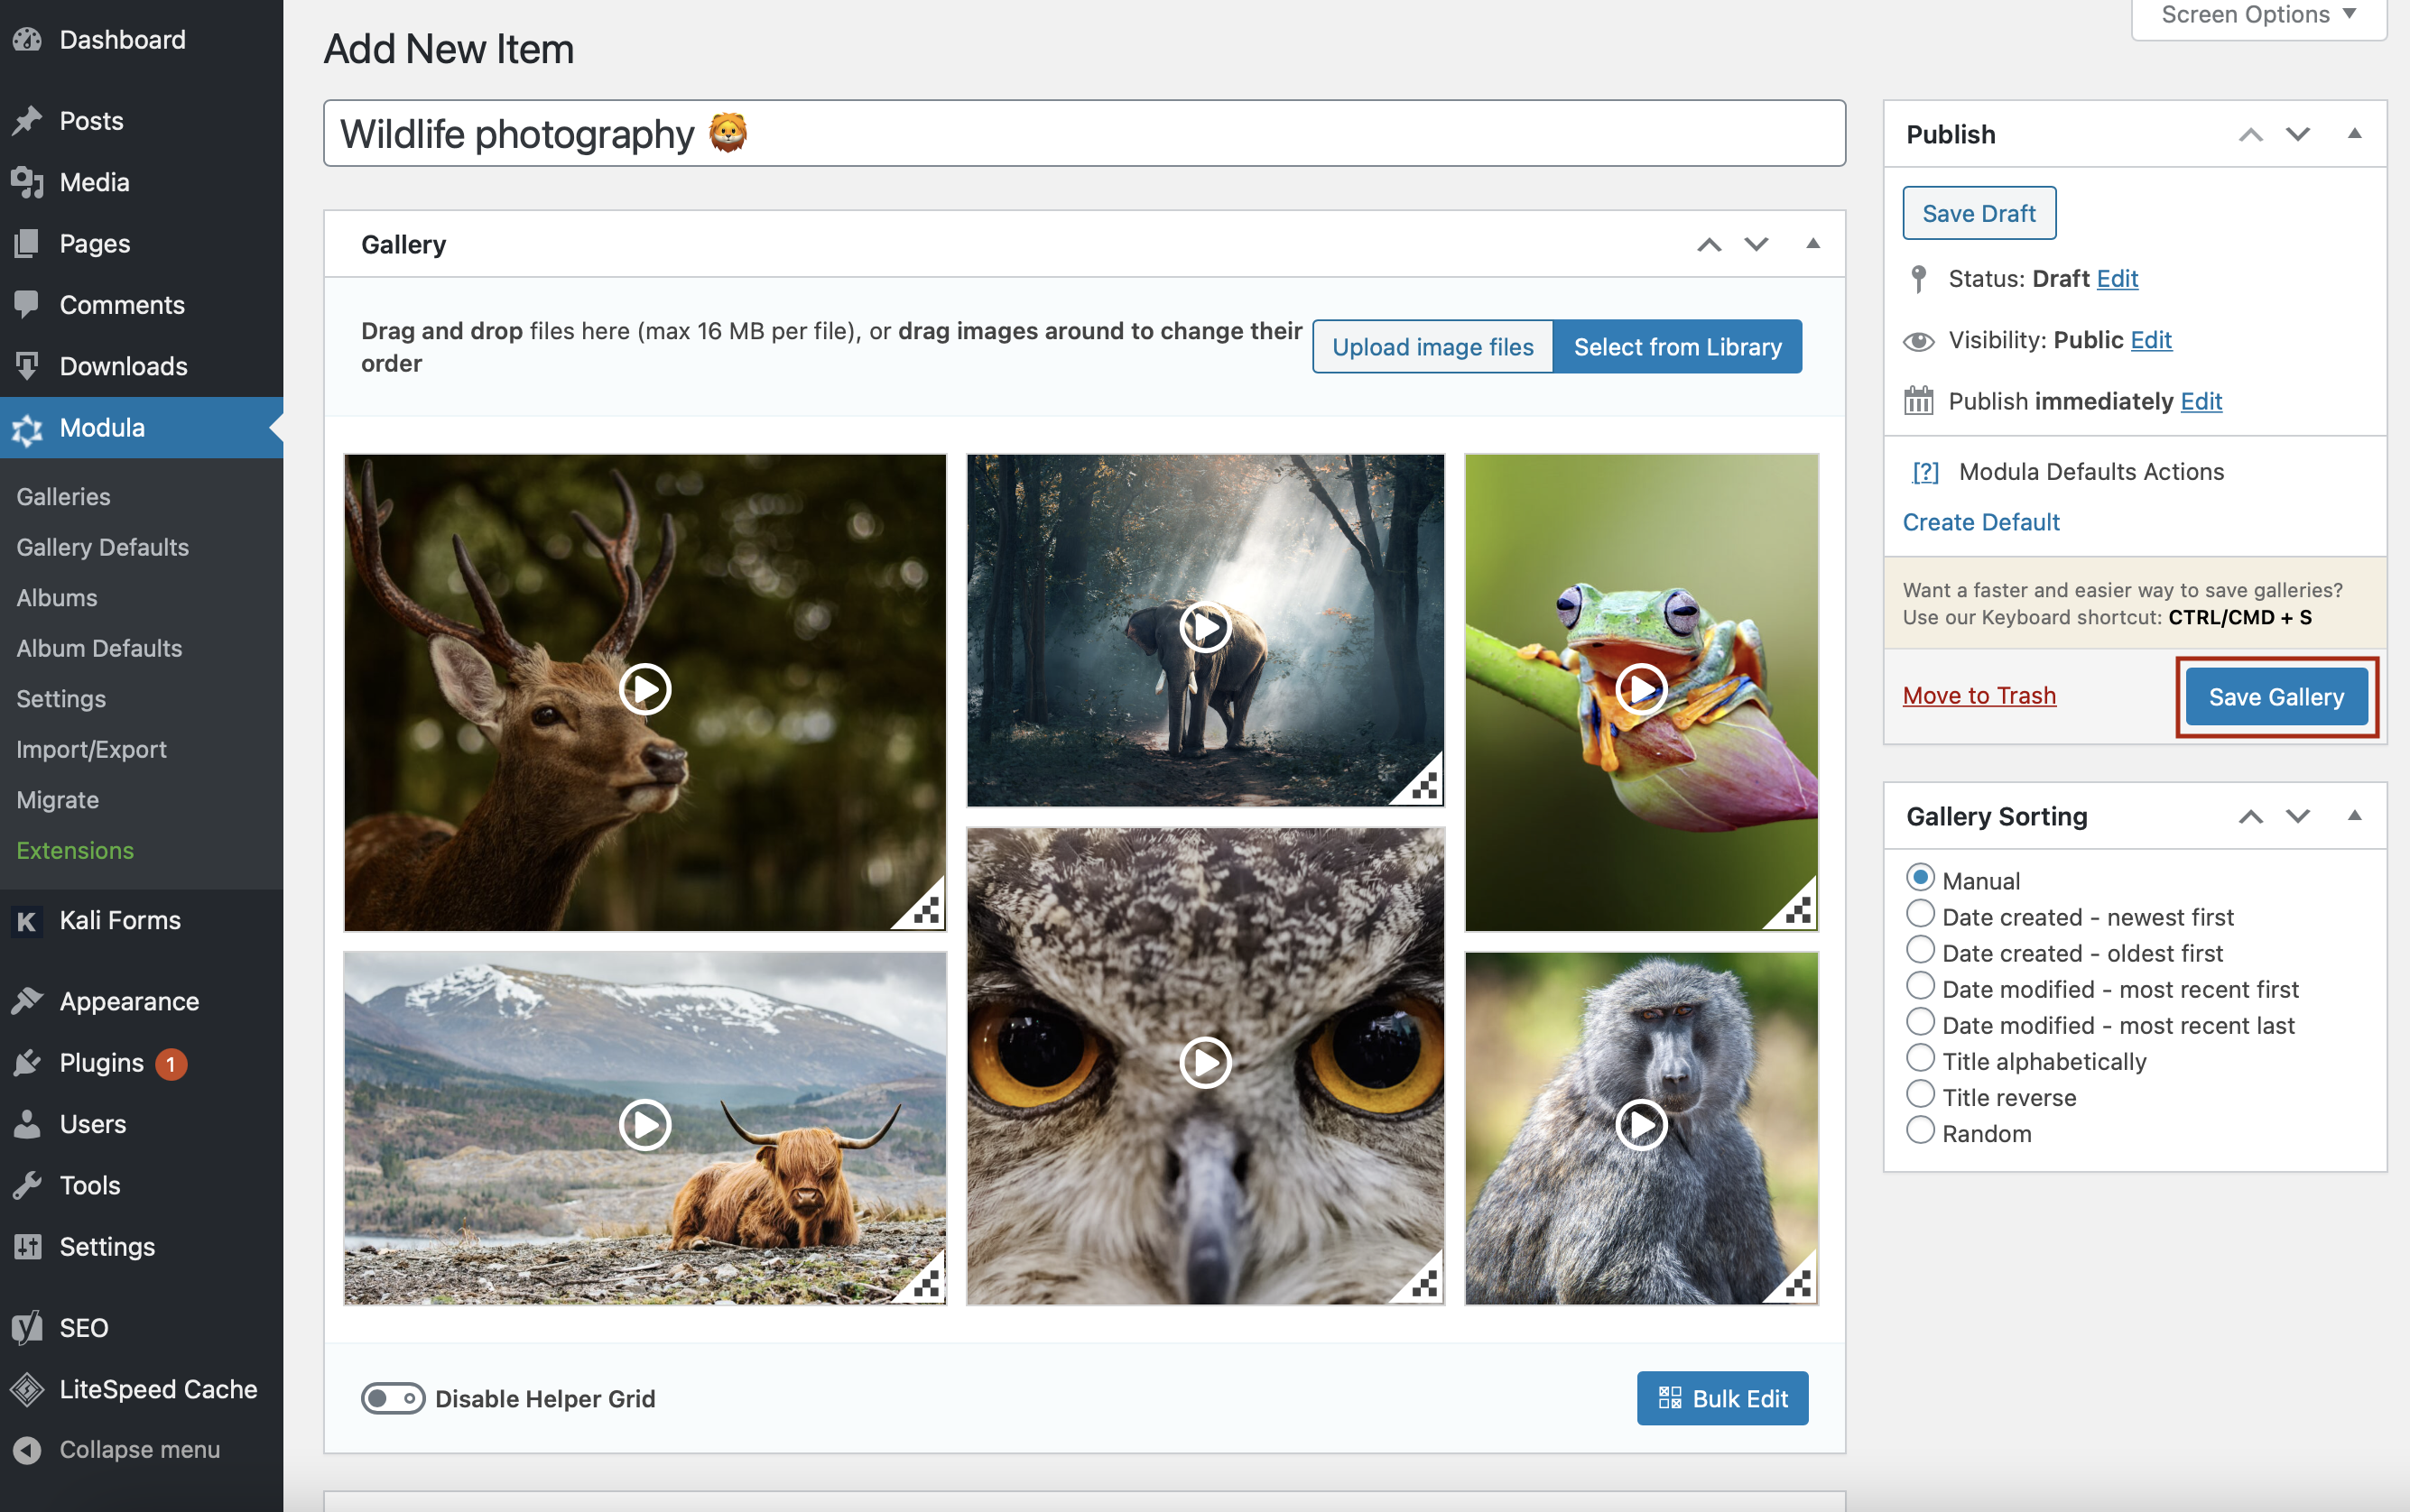Image resolution: width=2410 pixels, height=1512 pixels.
Task: Open the Media library icon
Action: (27, 182)
